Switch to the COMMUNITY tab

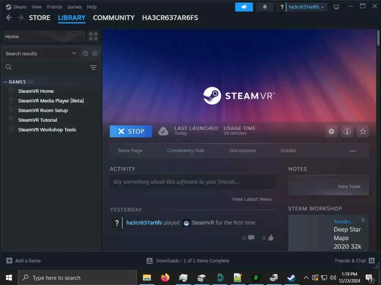point(114,18)
